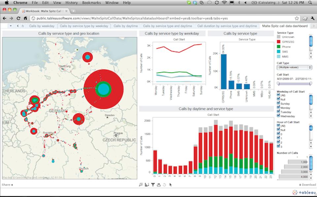317x197 pixels.
Task: Switch to Calls by service type by weekday tab
Action: click(84, 26)
